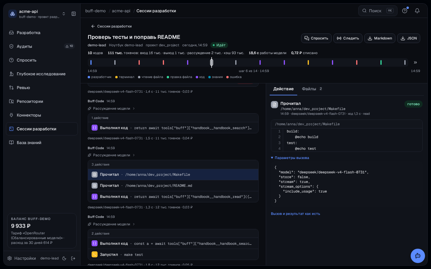Switch to Файлы tab
The width and height of the screenshot is (431, 269).
[x=312, y=89]
